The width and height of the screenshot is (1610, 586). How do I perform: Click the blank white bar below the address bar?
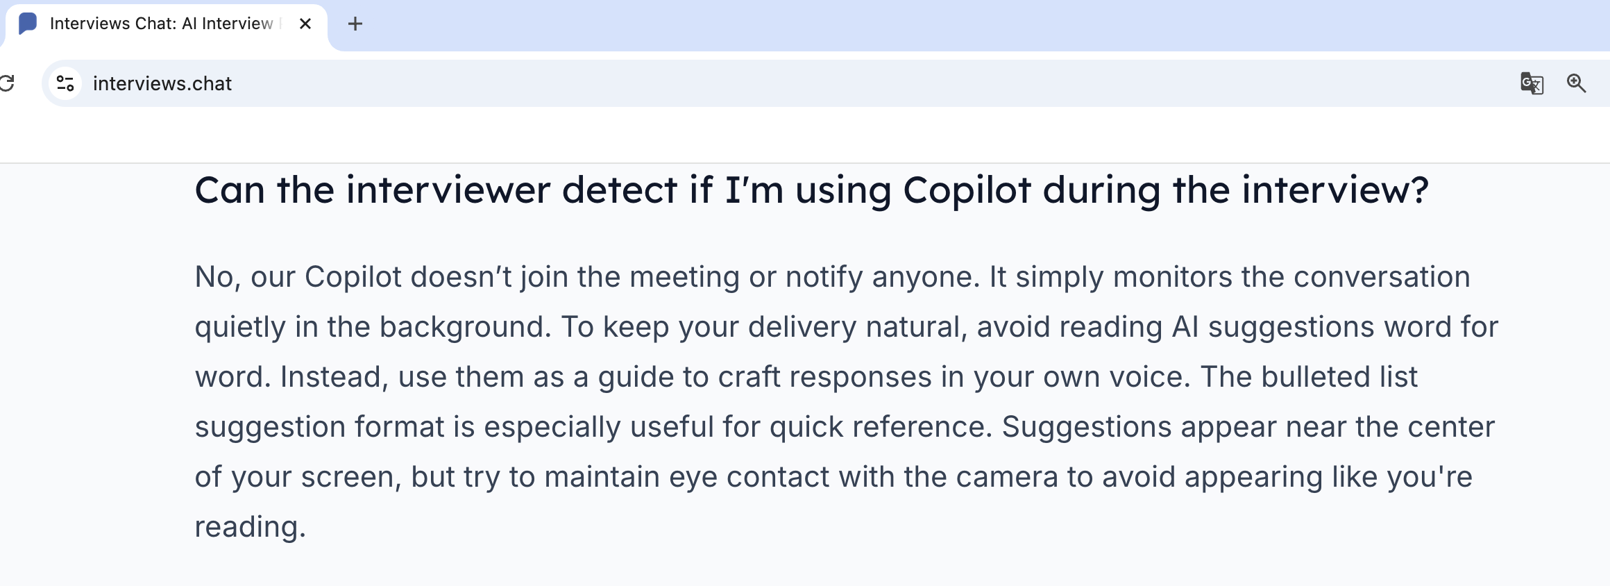805,135
